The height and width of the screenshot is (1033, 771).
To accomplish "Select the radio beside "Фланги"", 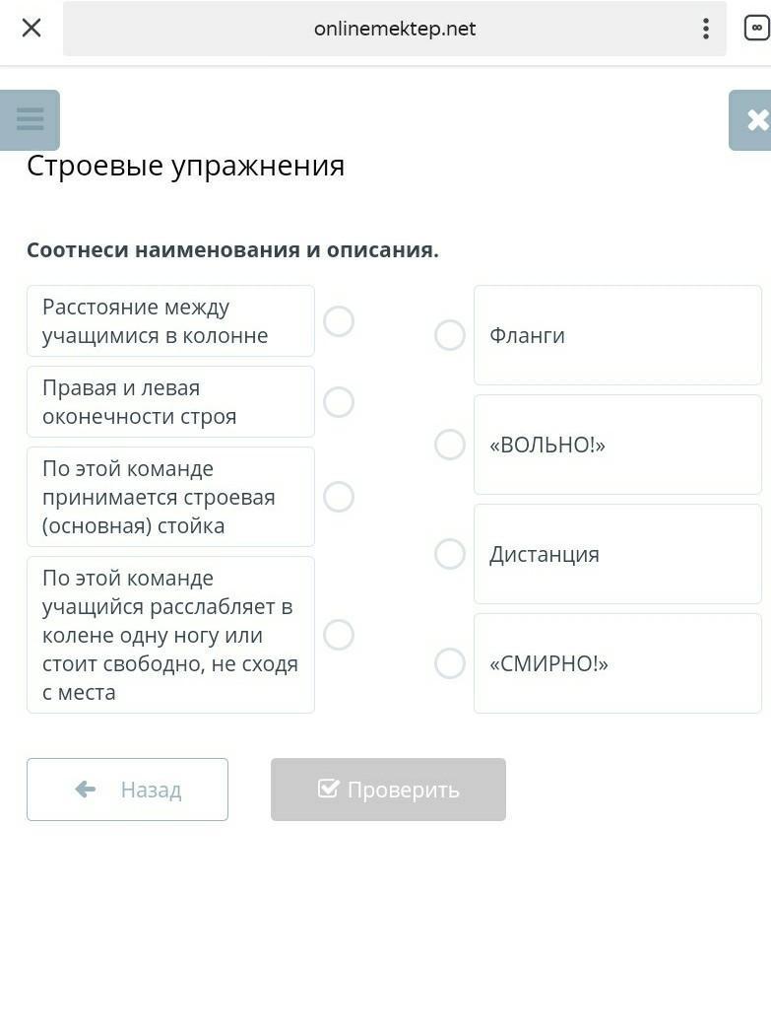I will pos(450,335).
